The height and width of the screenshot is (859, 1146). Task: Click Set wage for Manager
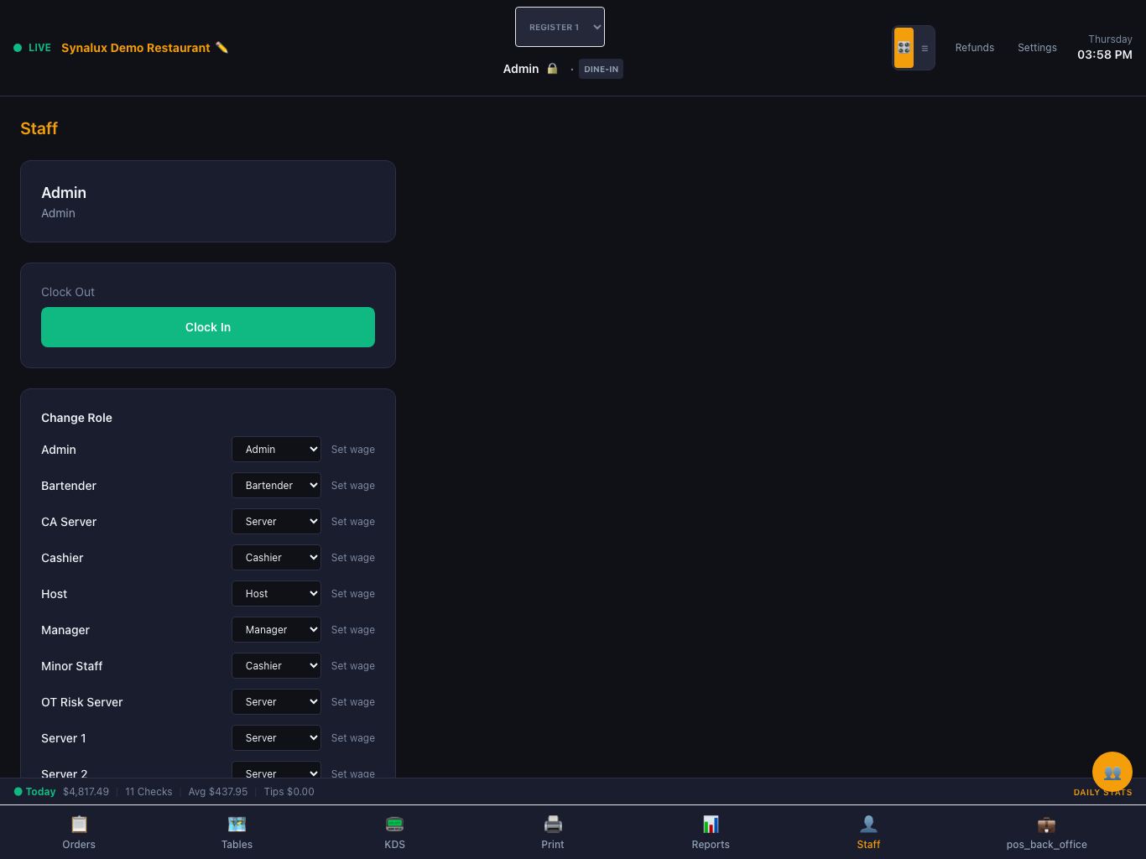coord(353,630)
